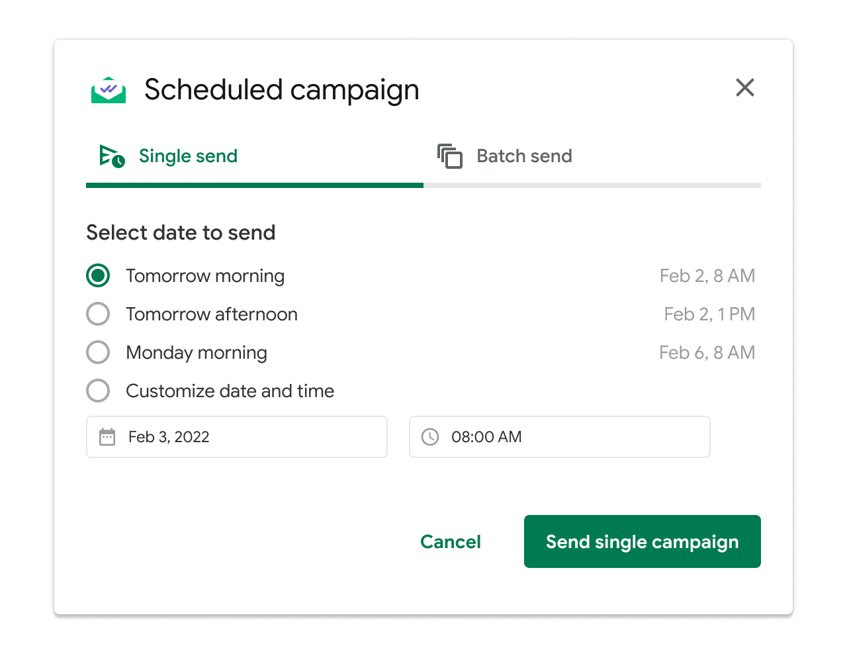This screenshot has height=654, width=847.
Task: Click the calendar icon in date field
Action: coord(107,437)
